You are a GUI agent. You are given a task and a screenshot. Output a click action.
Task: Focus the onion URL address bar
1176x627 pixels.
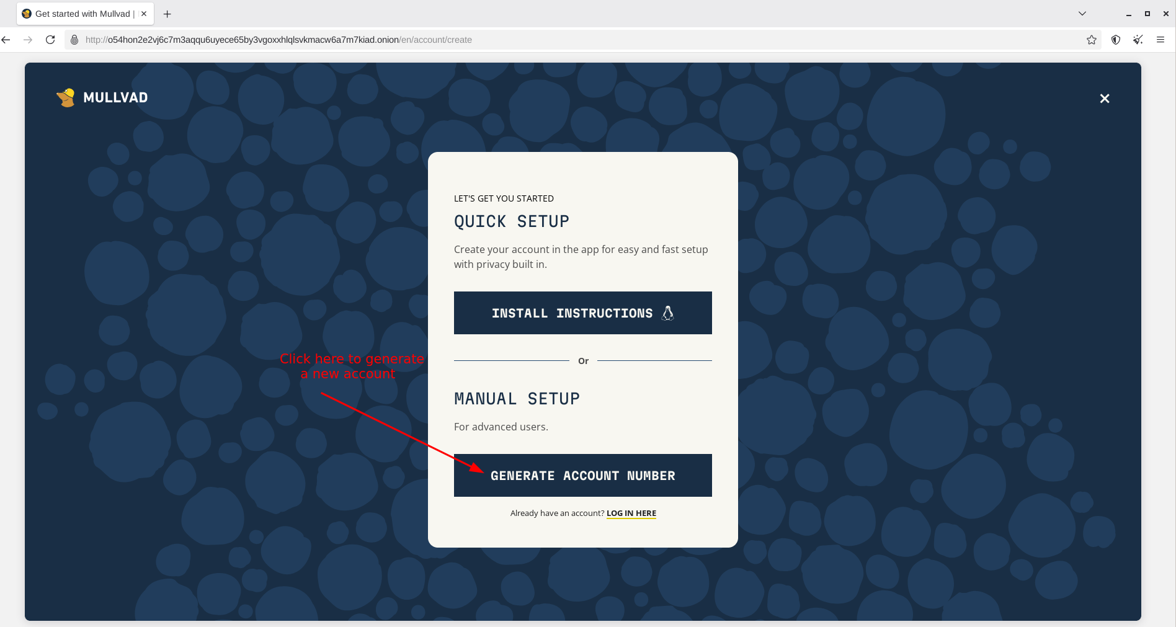(x=558, y=40)
